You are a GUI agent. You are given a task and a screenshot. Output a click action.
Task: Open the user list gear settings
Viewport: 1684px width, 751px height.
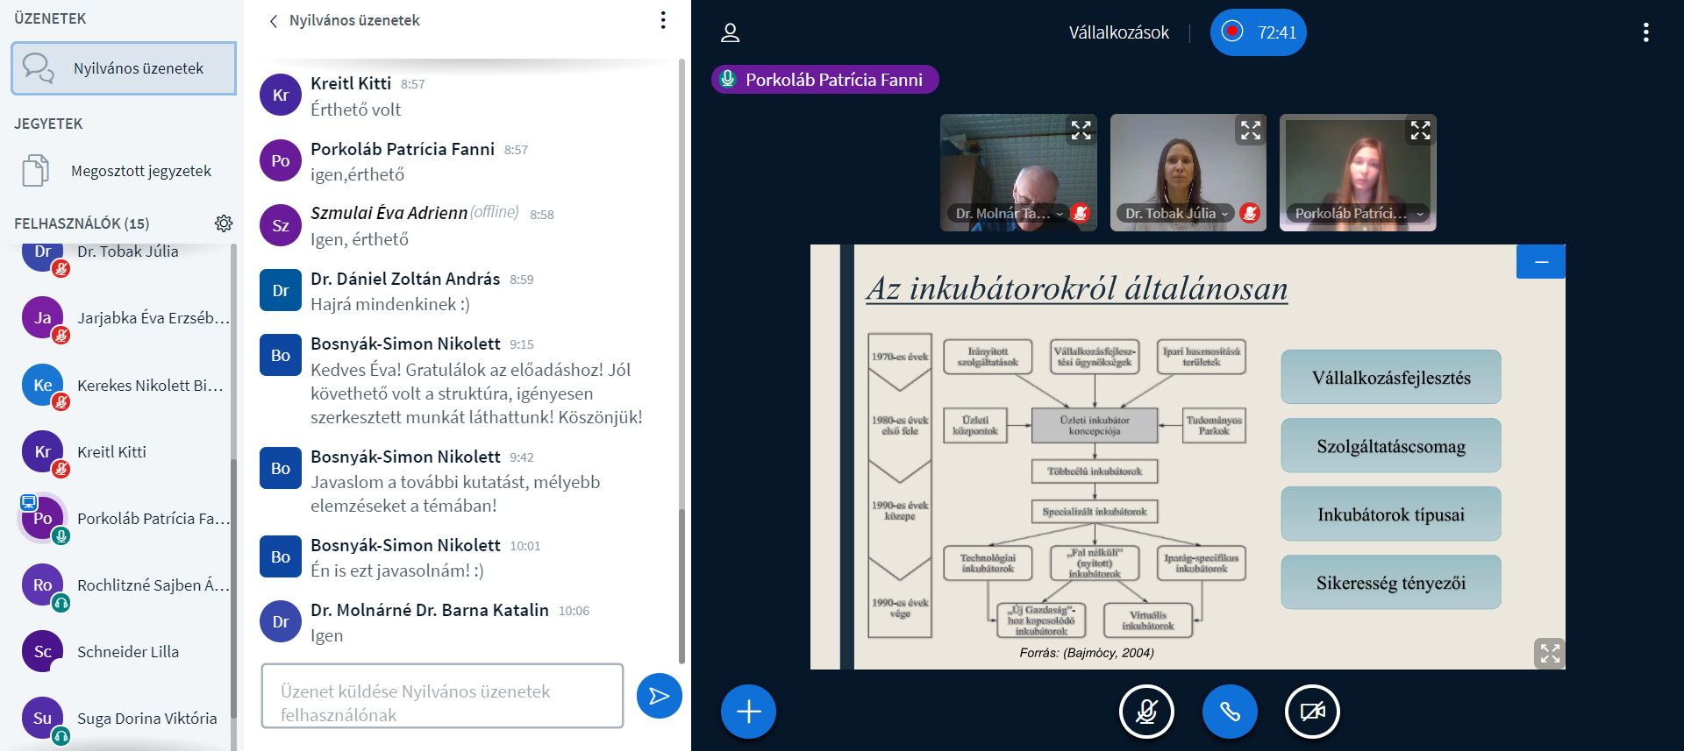point(224,223)
